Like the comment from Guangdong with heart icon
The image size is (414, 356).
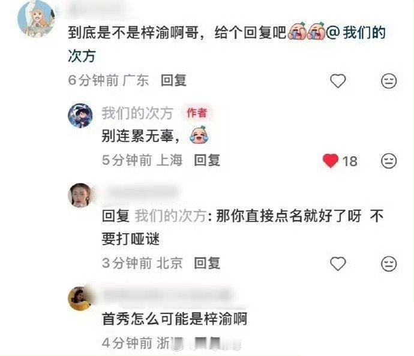coord(338,81)
